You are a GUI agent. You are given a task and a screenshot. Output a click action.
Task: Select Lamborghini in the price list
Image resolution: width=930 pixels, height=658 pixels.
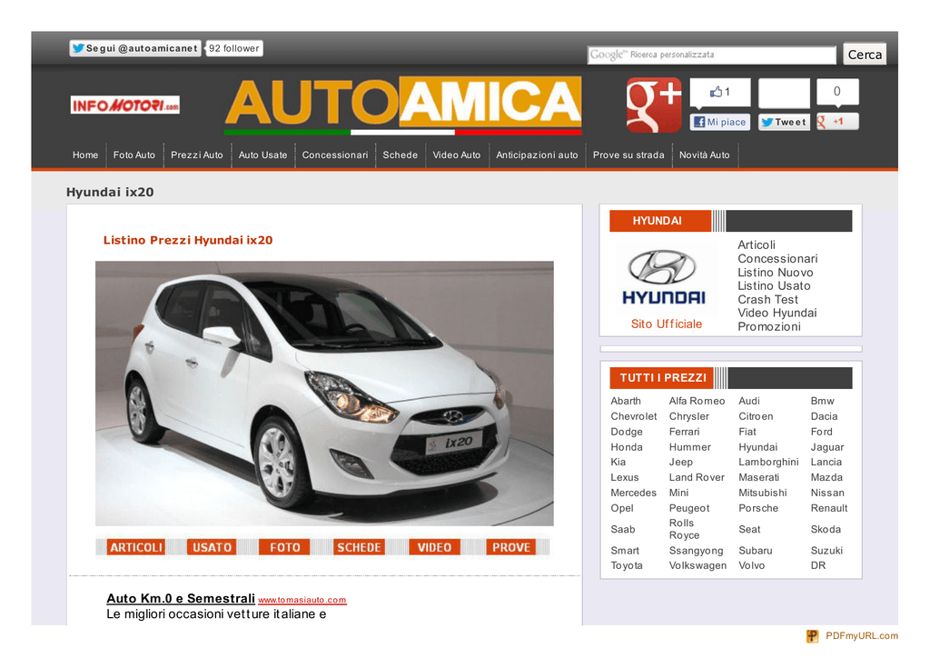pos(768,463)
